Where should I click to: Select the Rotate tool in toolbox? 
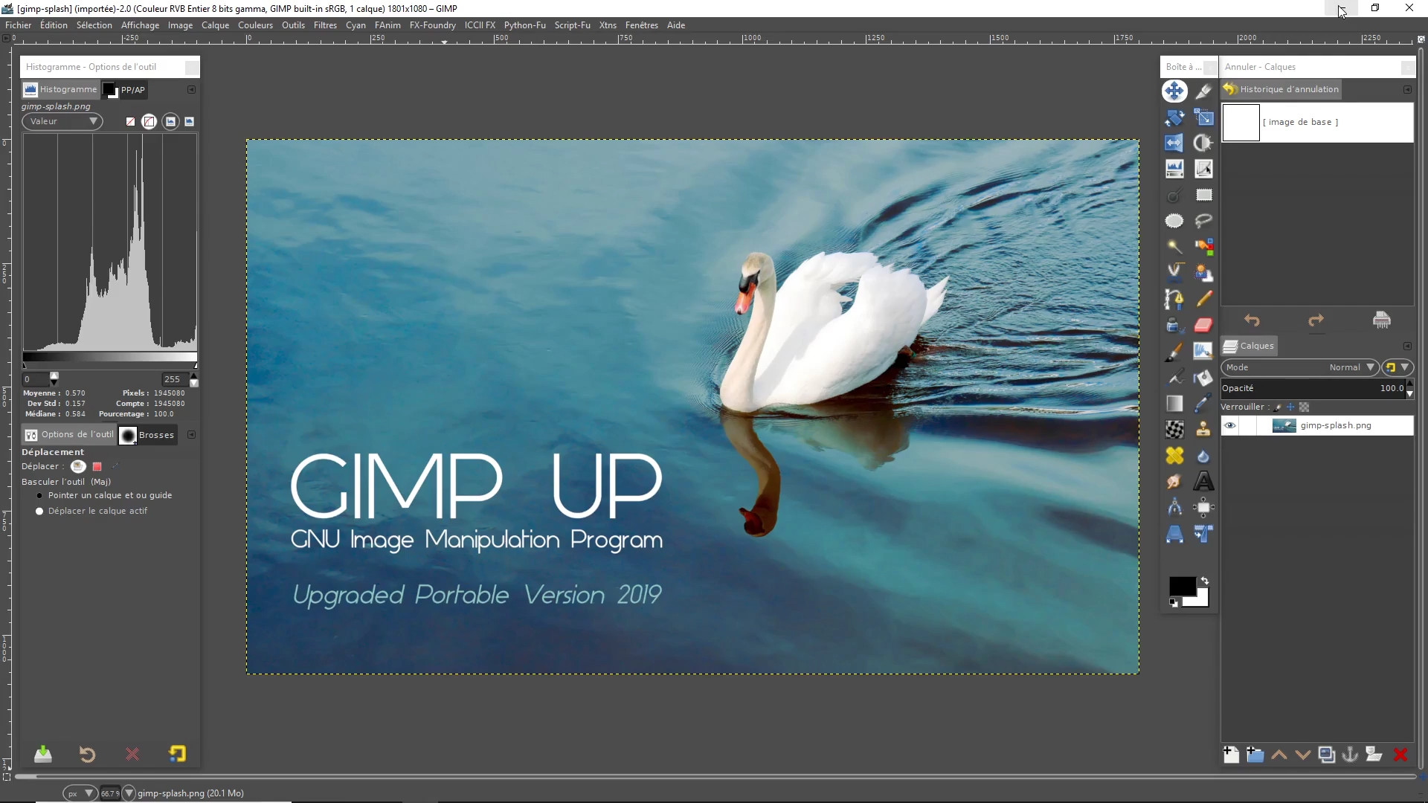pyautogui.click(x=1174, y=117)
